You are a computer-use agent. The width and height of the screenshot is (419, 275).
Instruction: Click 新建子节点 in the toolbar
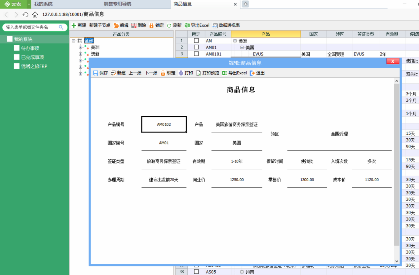[x=100, y=25]
